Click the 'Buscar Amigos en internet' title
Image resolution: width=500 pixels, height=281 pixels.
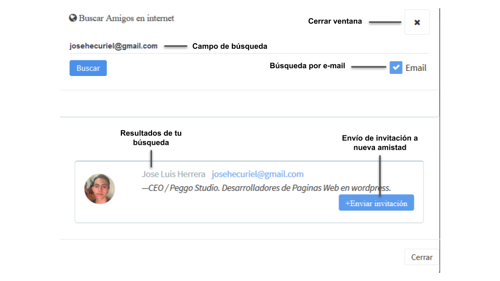126,18
